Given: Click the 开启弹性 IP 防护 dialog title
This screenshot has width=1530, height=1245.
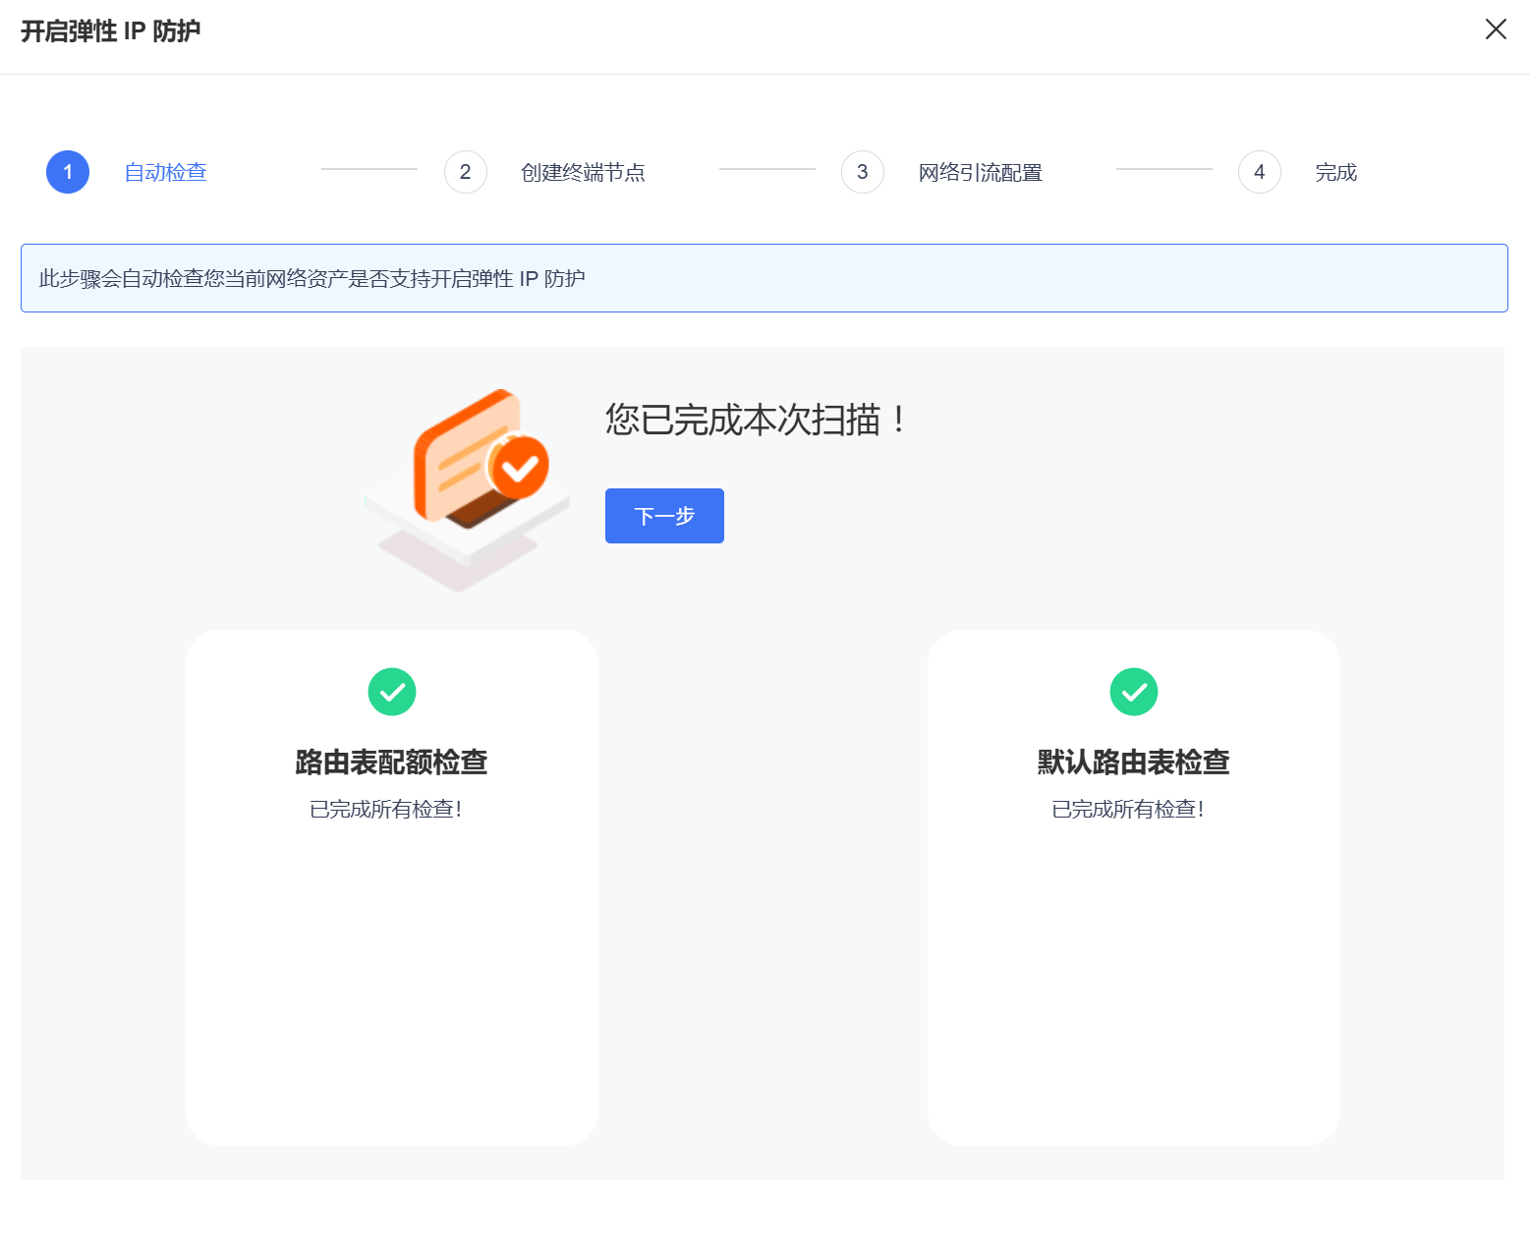Looking at the screenshot, I should click(111, 31).
